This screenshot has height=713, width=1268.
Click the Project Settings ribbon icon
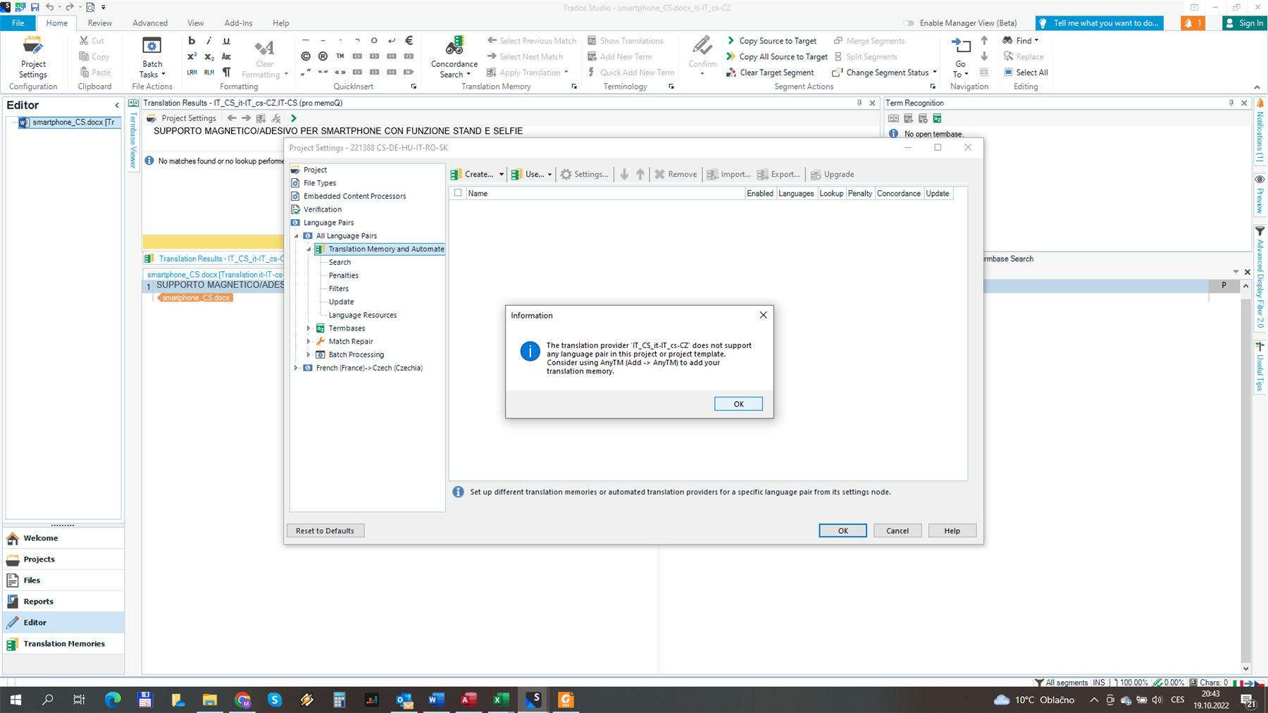point(33,56)
